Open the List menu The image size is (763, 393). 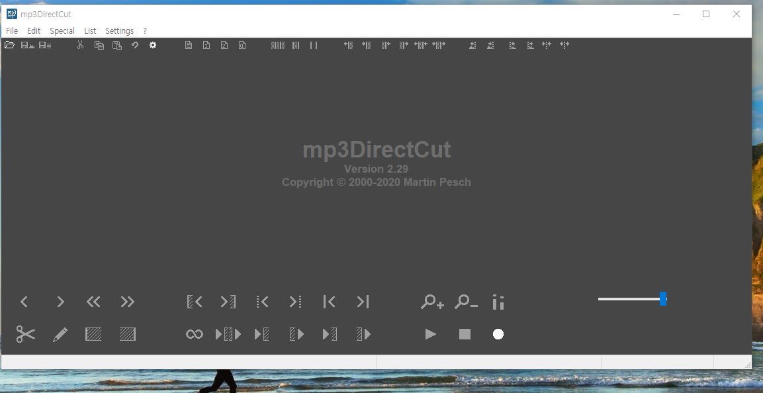click(x=90, y=30)
